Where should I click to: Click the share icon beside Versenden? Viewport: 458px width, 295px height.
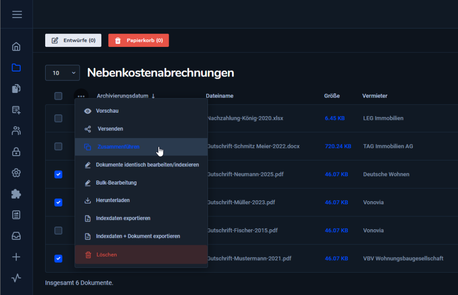88,129
